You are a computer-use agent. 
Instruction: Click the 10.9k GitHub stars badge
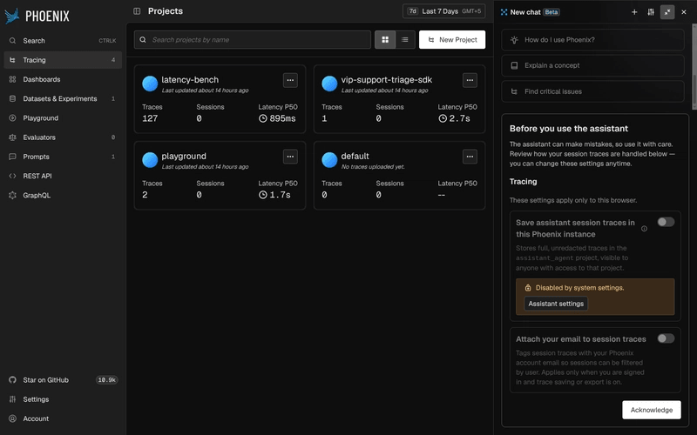pyautogui.click(x=106, y=380)
